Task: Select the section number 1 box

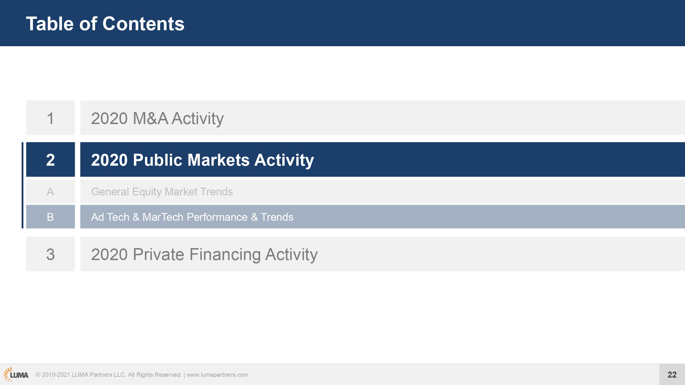Action: (x=51, y=118)
